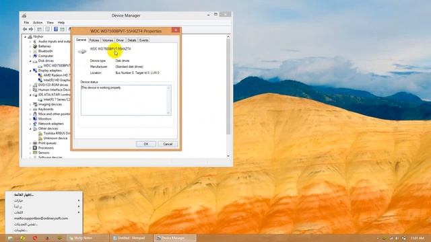Click the scroll down arrow in Device Manager
Viewport: 431px width, 242px height.
(228, 156)
